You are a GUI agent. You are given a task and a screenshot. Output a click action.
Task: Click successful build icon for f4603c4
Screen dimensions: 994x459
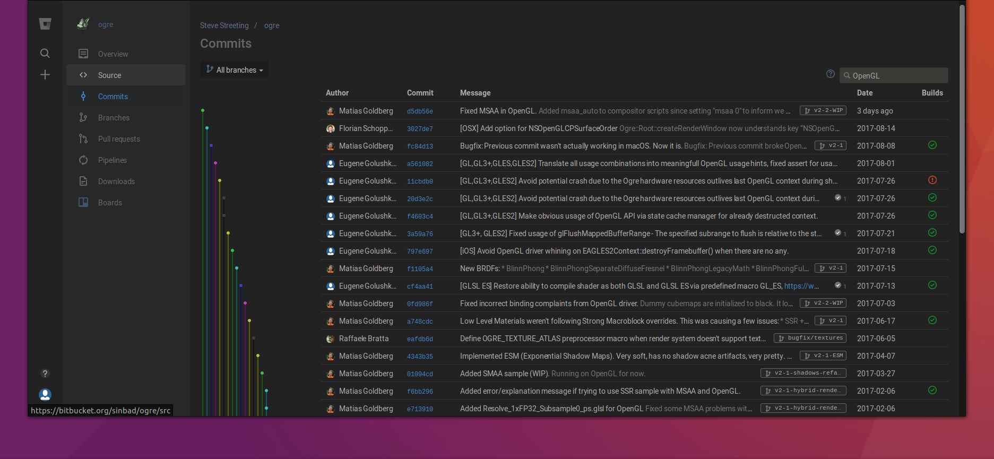coord(932,215)
